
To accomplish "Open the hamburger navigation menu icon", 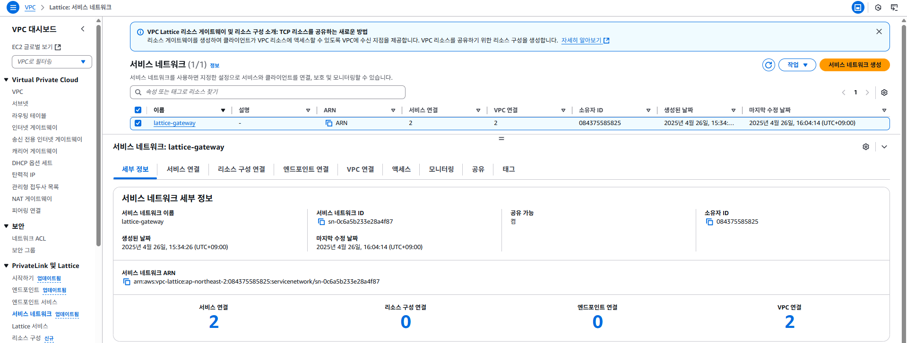I will 13,7.
